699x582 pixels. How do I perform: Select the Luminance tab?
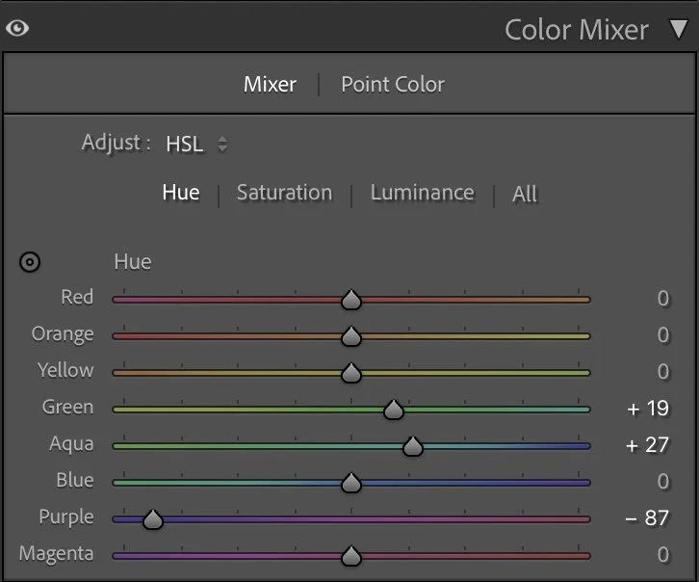(422, 193)
